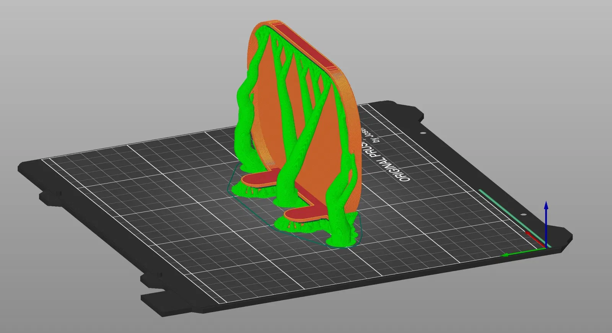The height and width of the screenshot is (333, 612).
Task: Click the blue Z axis arrow
Action: click(x=546, y=224)
